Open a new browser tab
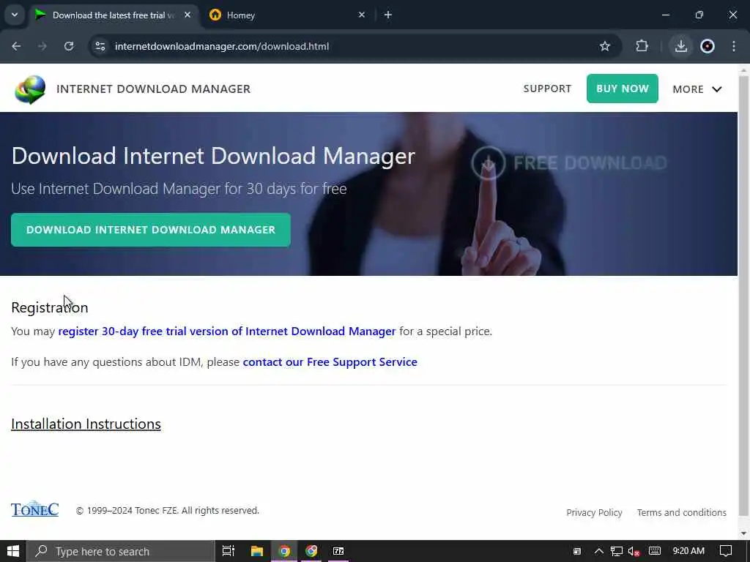Viewport: 750px width, 562px height. point(388,15)
